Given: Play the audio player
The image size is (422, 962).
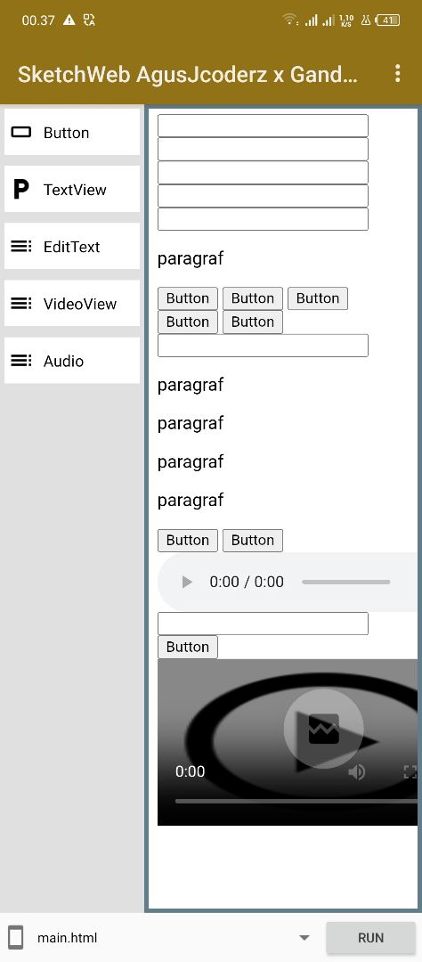Looking at the screenshot, I should [187, 582].
